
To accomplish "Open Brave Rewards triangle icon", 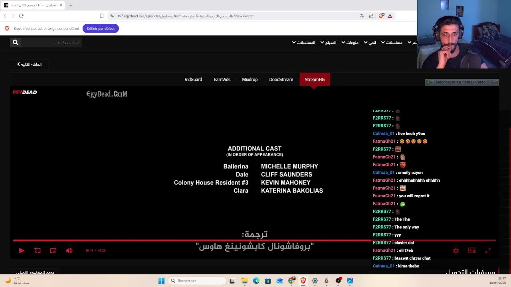I will tap(390, 16).
